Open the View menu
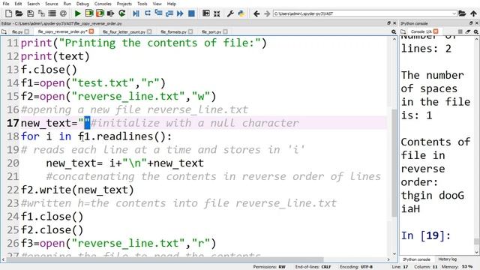Screen dimensions: 480x270 coord(157,4)
